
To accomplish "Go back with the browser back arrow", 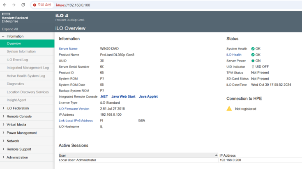I will click(x=5, y=5).
